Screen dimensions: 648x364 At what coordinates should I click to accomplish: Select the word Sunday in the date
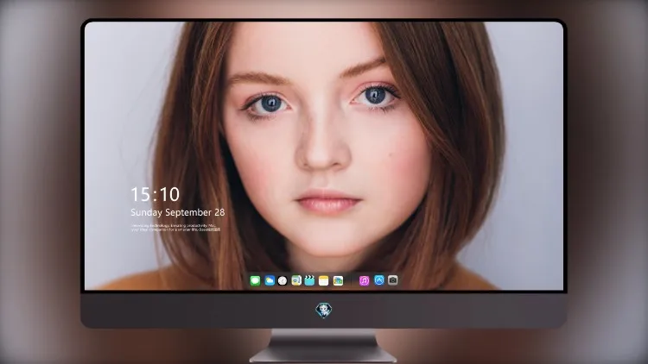(x=146, y=212)
